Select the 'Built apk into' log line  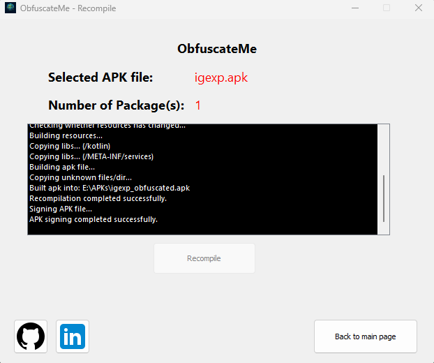pyautogui.click(x=110, y=188)
